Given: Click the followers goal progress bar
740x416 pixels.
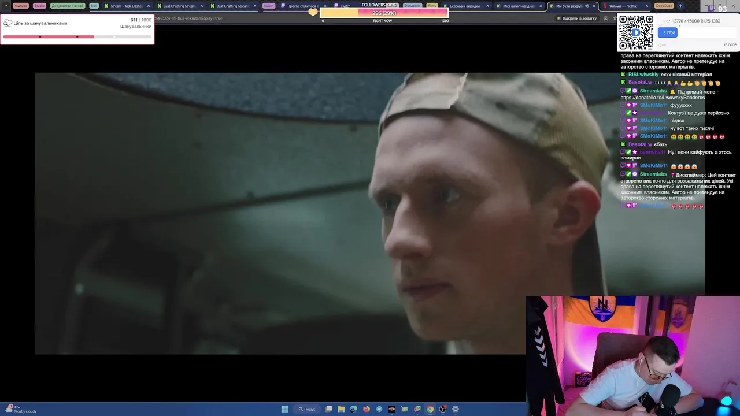Looking at the screenshot, I should point(384,13).
